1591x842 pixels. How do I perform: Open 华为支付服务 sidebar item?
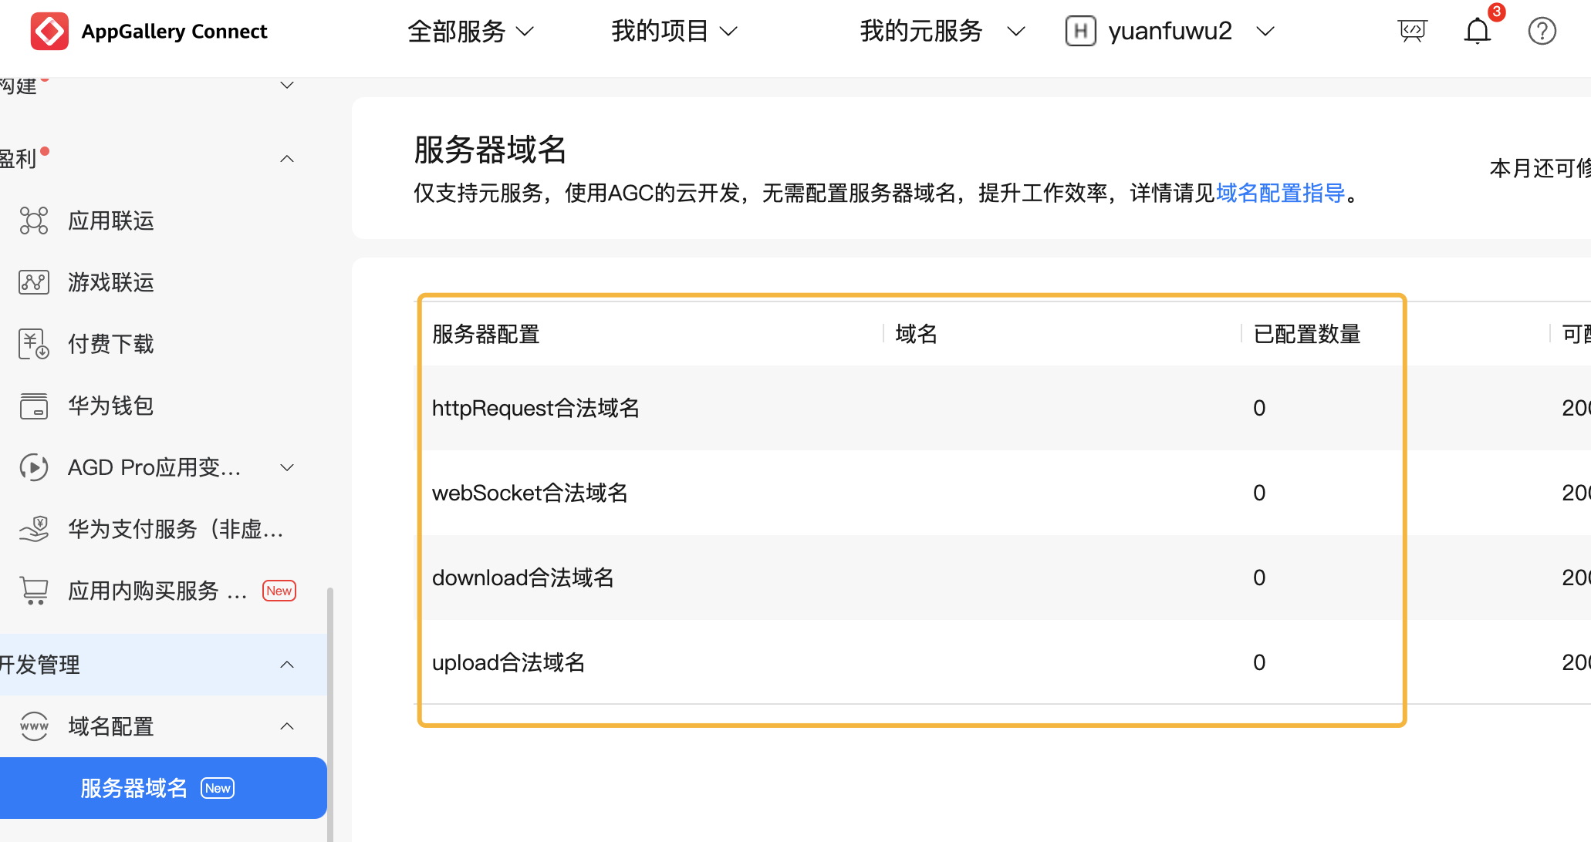175,530
